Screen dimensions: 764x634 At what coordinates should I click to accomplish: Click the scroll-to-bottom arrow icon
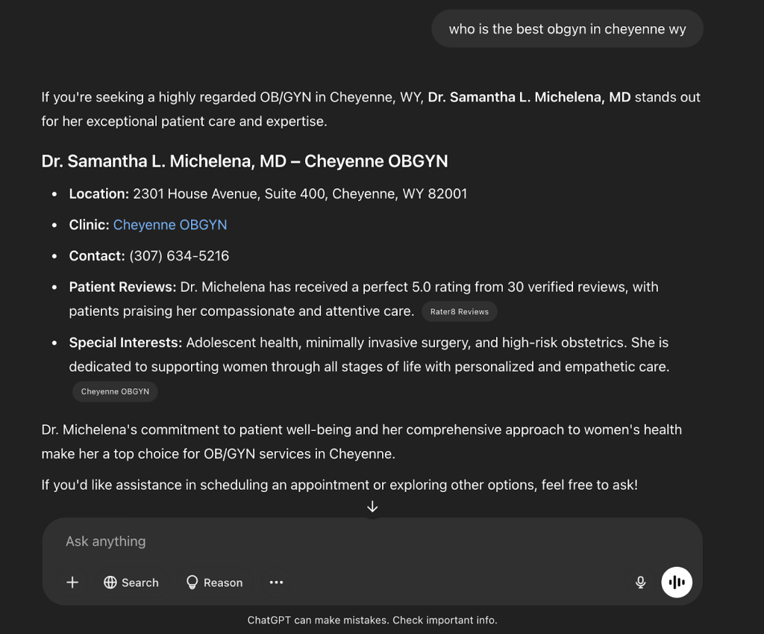372,507
